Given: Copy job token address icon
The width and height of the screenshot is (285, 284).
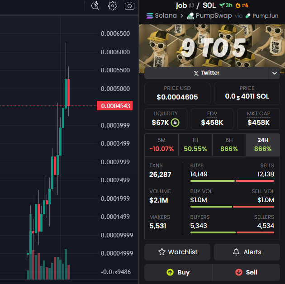Looking at the screenshot, I should click(x=191, y=5).
